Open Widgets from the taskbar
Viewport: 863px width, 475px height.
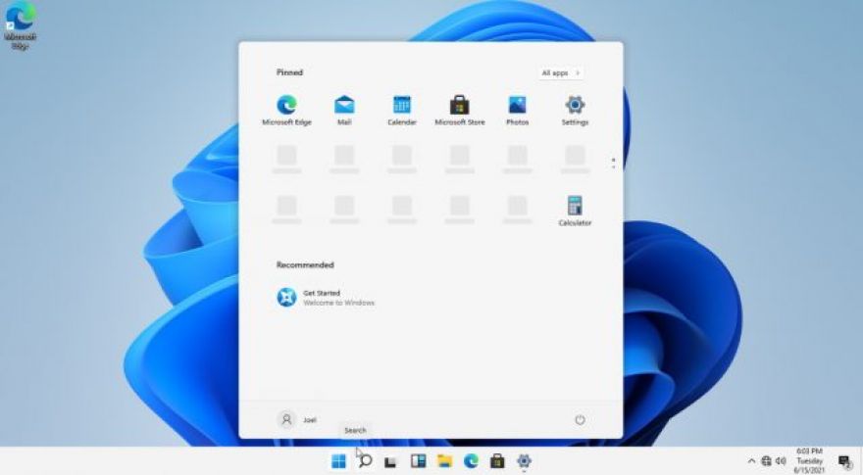point(419,460)
